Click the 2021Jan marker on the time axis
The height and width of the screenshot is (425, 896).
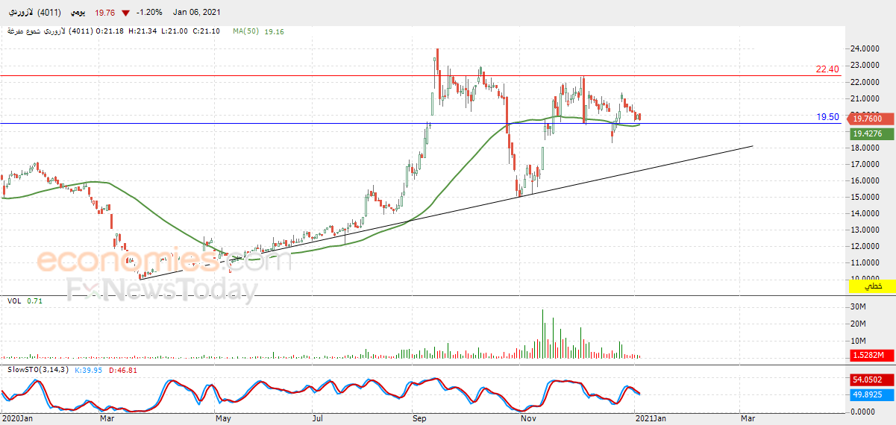coord(651,419)
